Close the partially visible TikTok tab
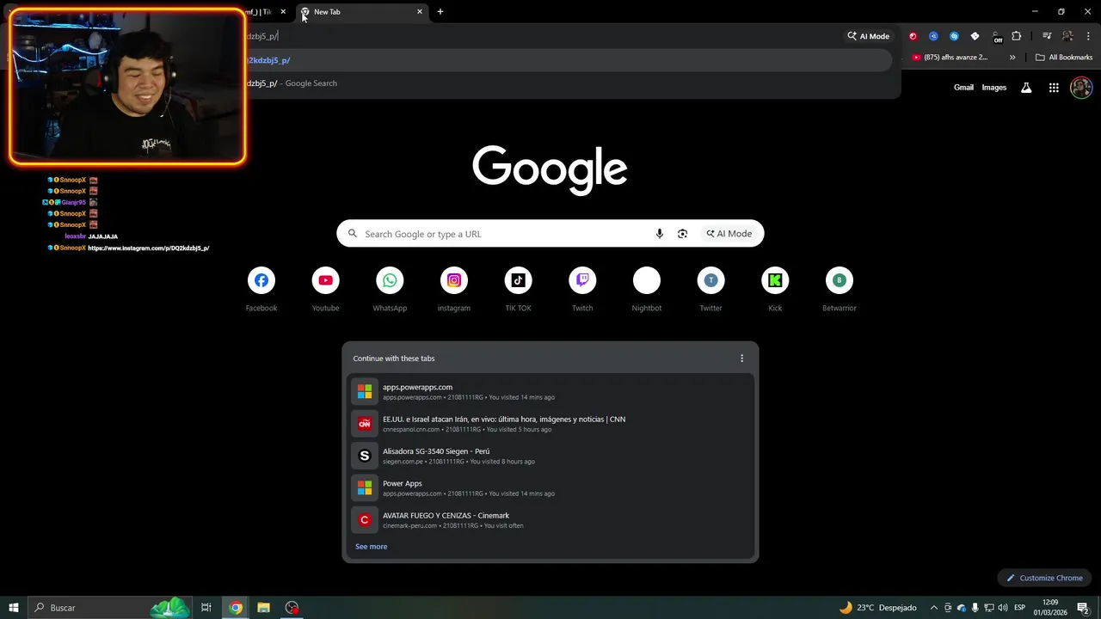This screenshot has width=1101, height=619. click(x=283, y=12)
